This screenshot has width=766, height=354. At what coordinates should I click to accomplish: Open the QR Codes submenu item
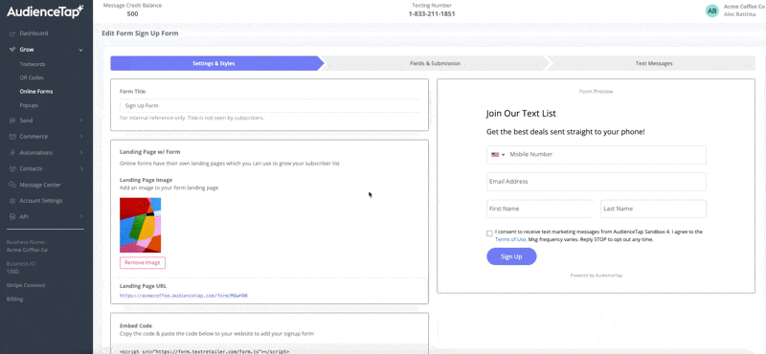(32, 78)
